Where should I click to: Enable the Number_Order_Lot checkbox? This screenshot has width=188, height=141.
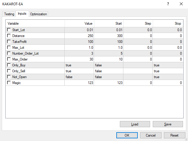tap(9, 53)
